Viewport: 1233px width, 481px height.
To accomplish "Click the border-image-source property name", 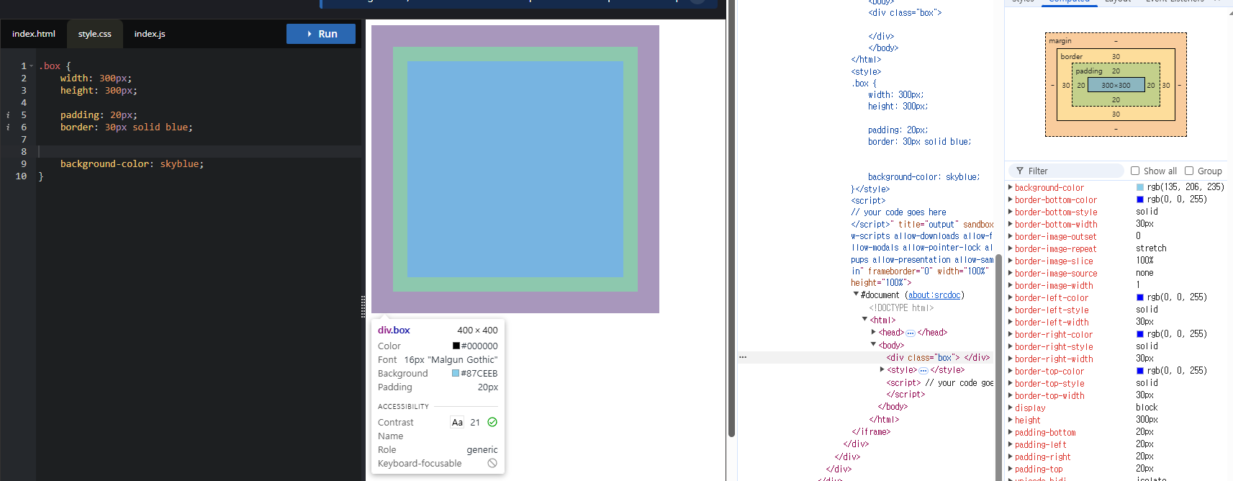I will tap(1056, 273).
